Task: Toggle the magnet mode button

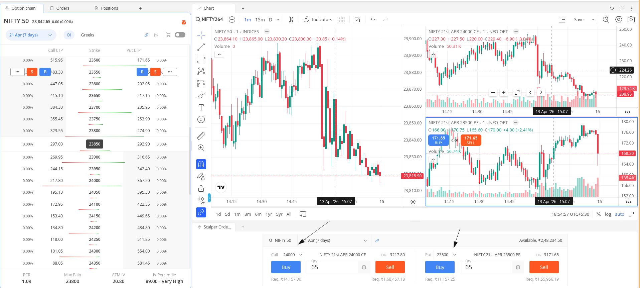Action: coord(201,164)
